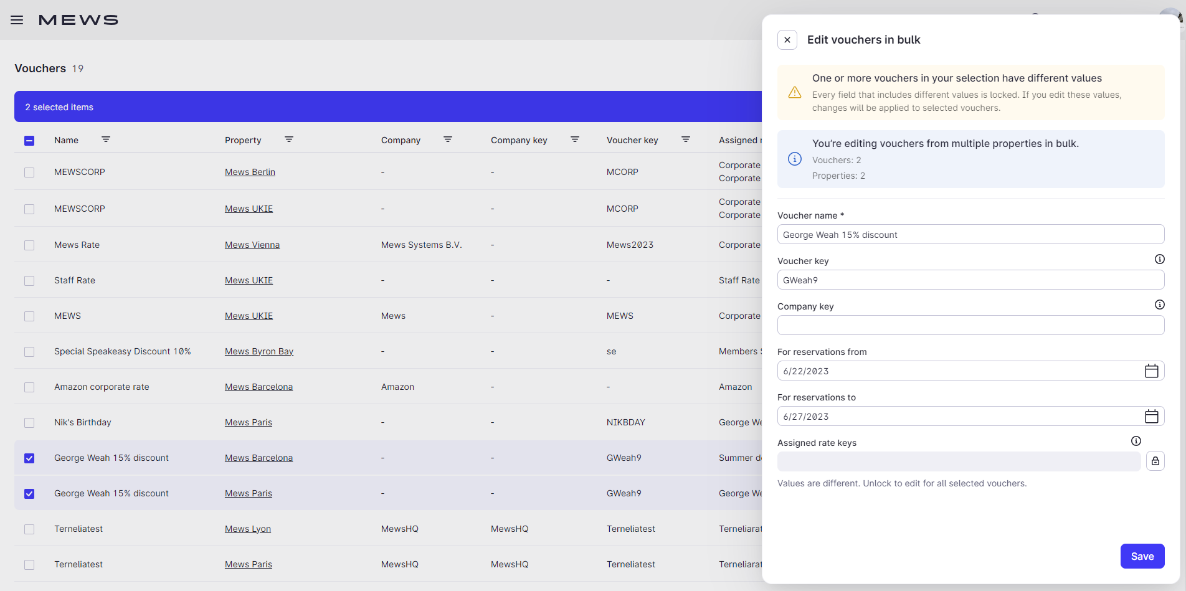
Task: Open the Company key column filter
Action: 575,139
